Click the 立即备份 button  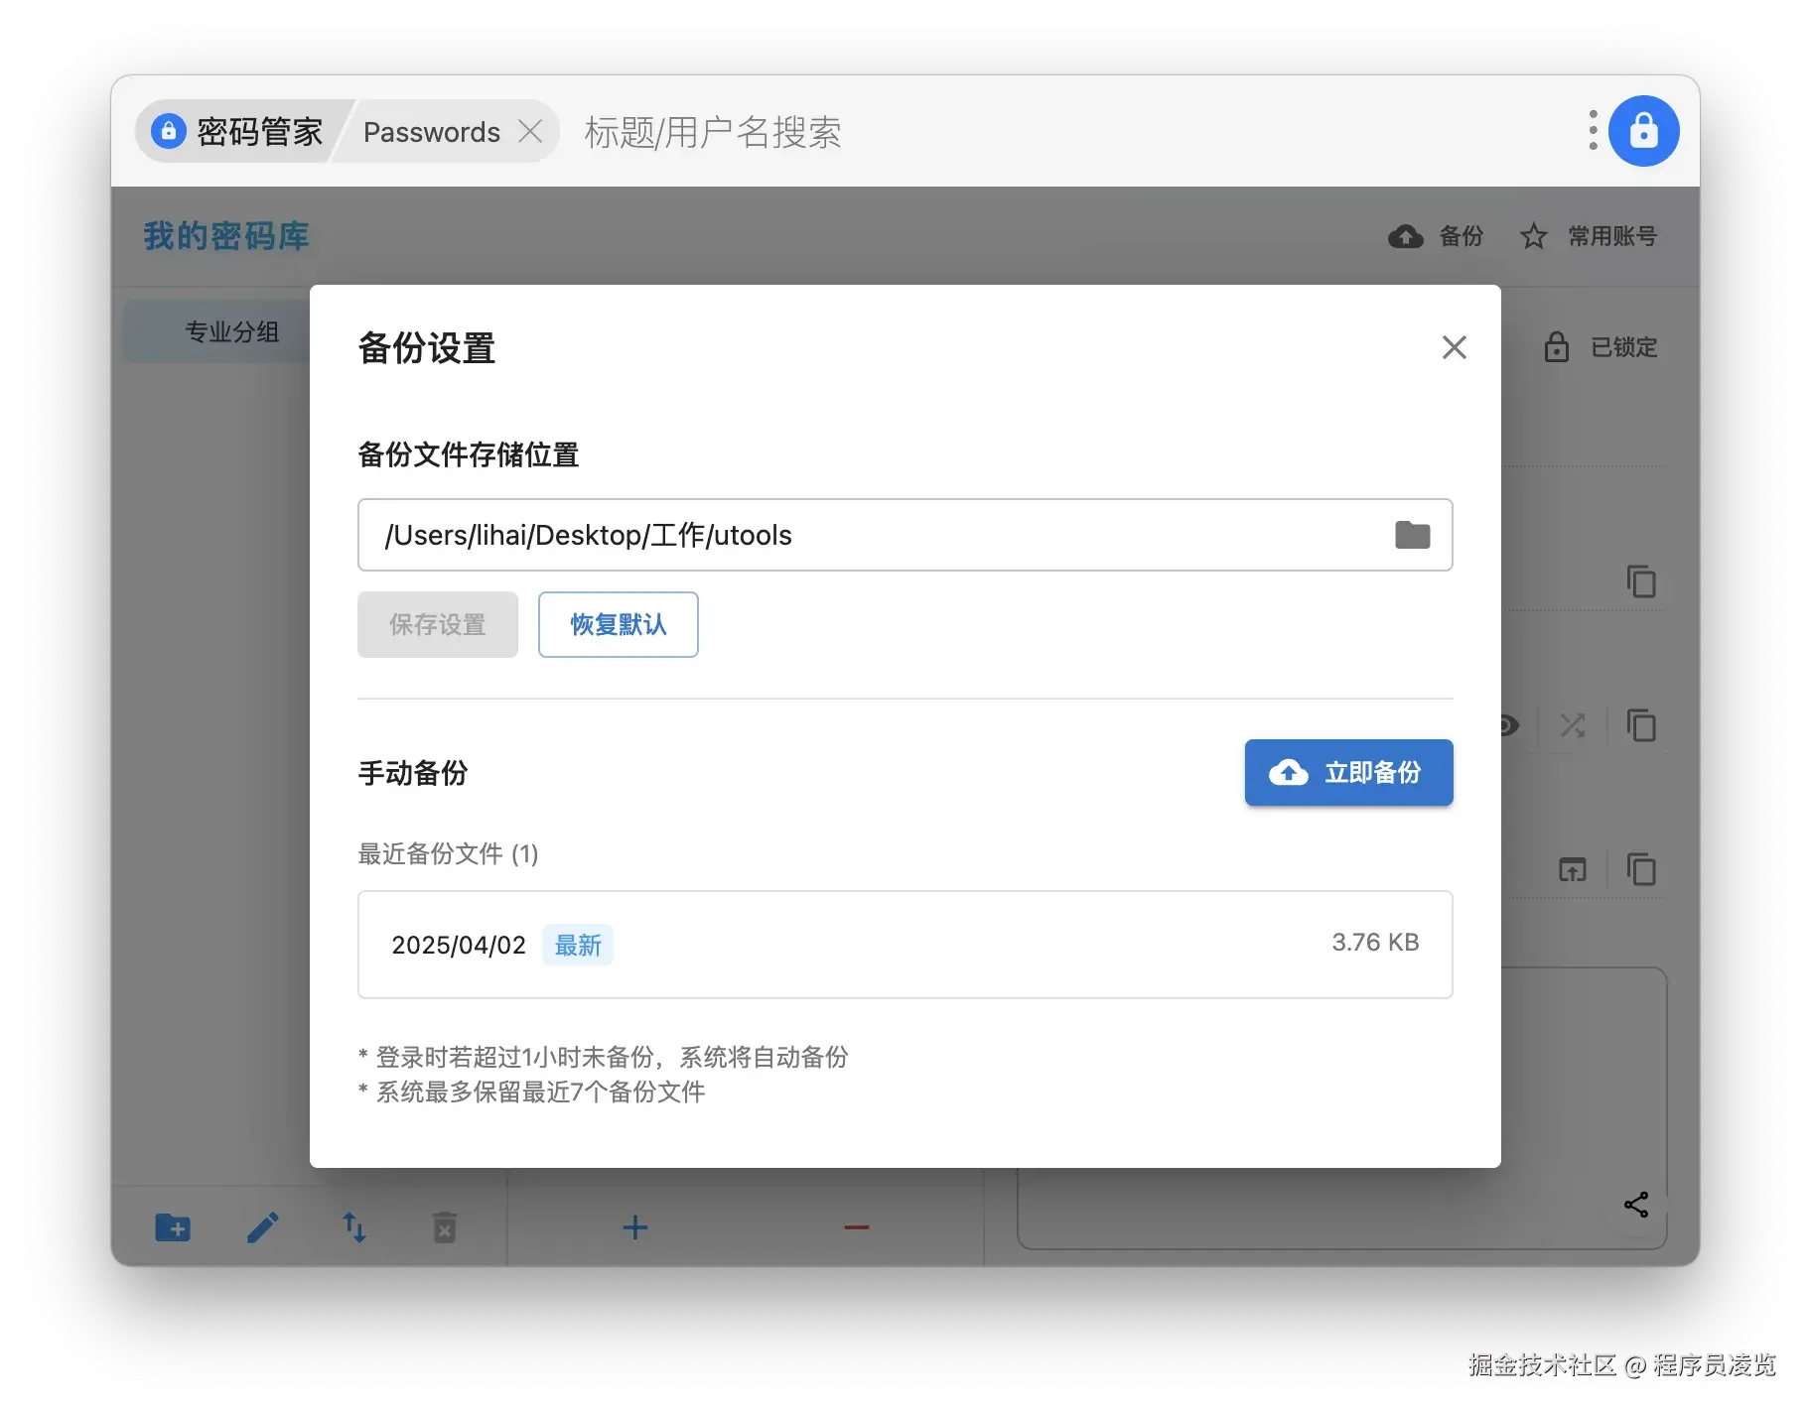click(1348, 772)
